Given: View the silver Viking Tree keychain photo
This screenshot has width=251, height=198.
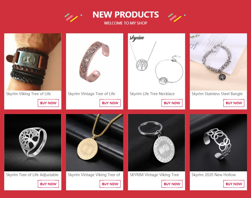Looking at the screenshot, I should (x=157, y=143).
